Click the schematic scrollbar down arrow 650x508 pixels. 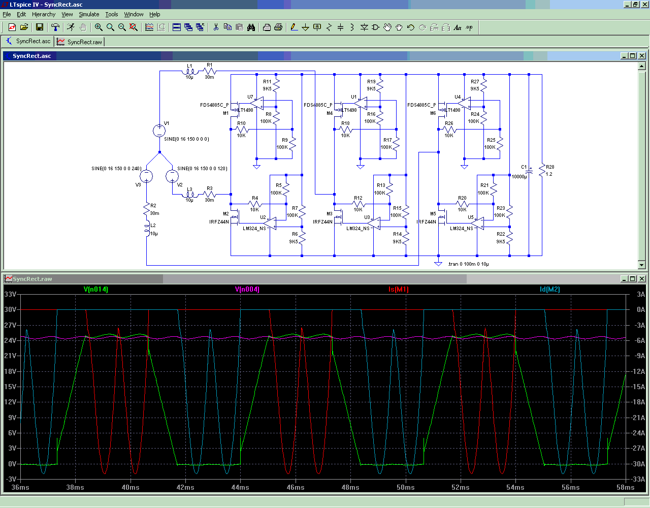pyautogui.click(x=641, y=265)
